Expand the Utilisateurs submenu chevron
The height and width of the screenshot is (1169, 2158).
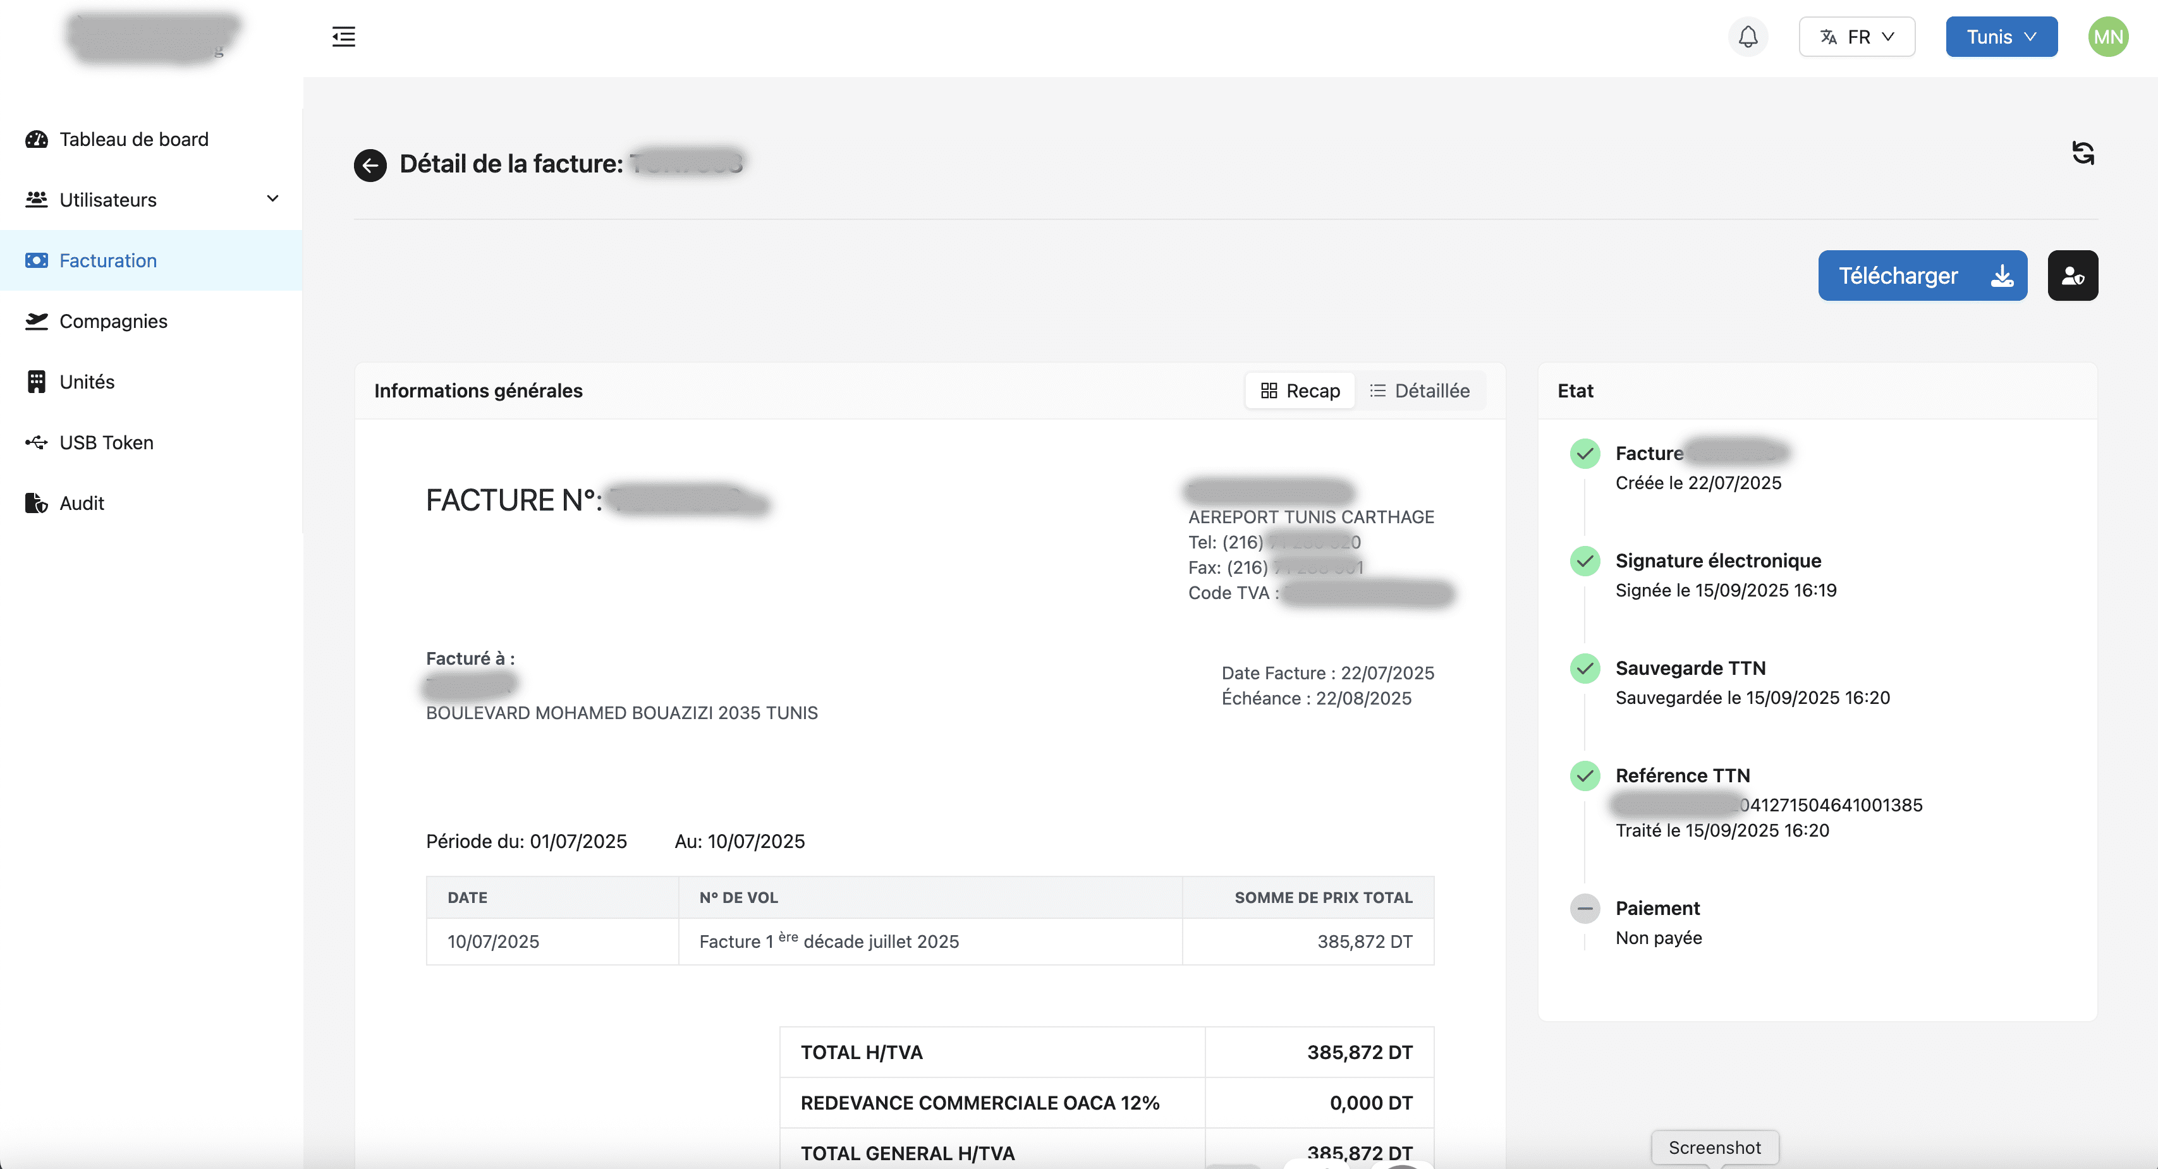[272, 199]
